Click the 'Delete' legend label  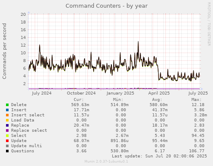pos(19,105)
